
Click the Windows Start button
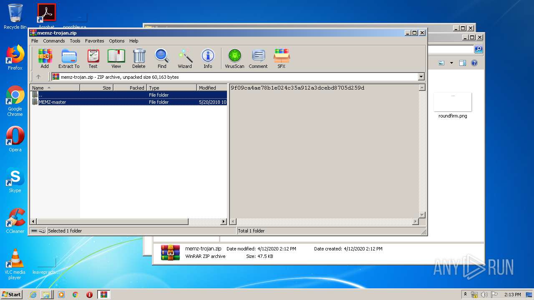pos(11,294)
